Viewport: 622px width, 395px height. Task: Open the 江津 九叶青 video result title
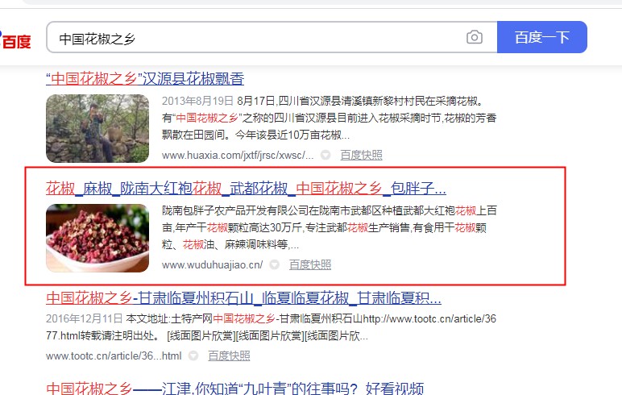[234, 388]
